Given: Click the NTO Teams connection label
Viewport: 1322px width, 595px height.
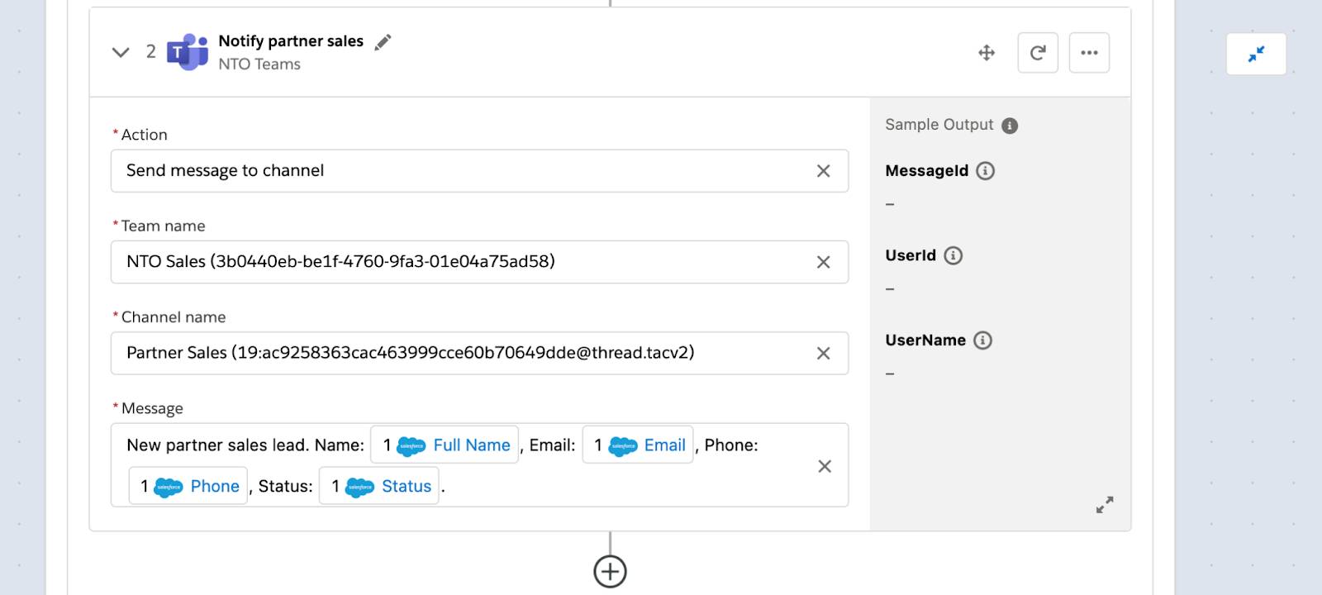Looking at the screenshot, I should (259, 64).
